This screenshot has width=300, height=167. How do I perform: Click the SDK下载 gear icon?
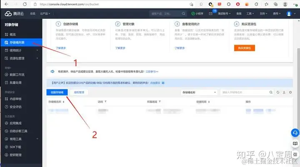pos(6,147)
